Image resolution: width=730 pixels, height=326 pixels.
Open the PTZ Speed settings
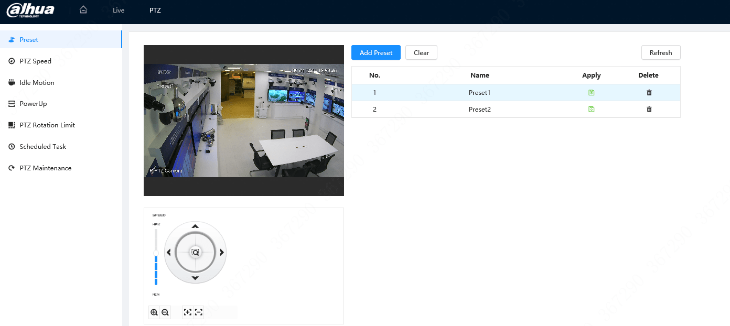[x=34, y=61]
